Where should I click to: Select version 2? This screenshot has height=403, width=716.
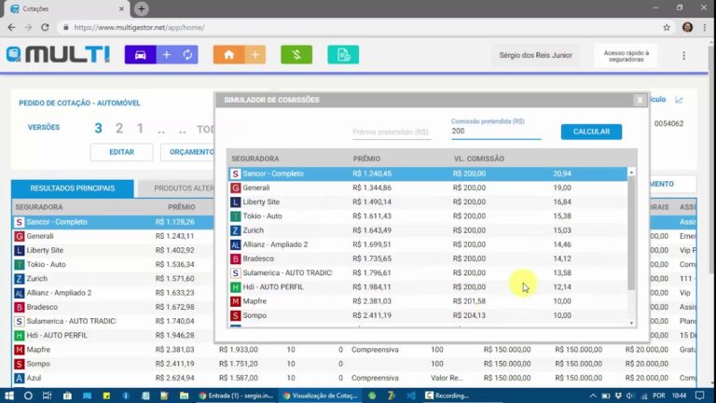(119, 129)
